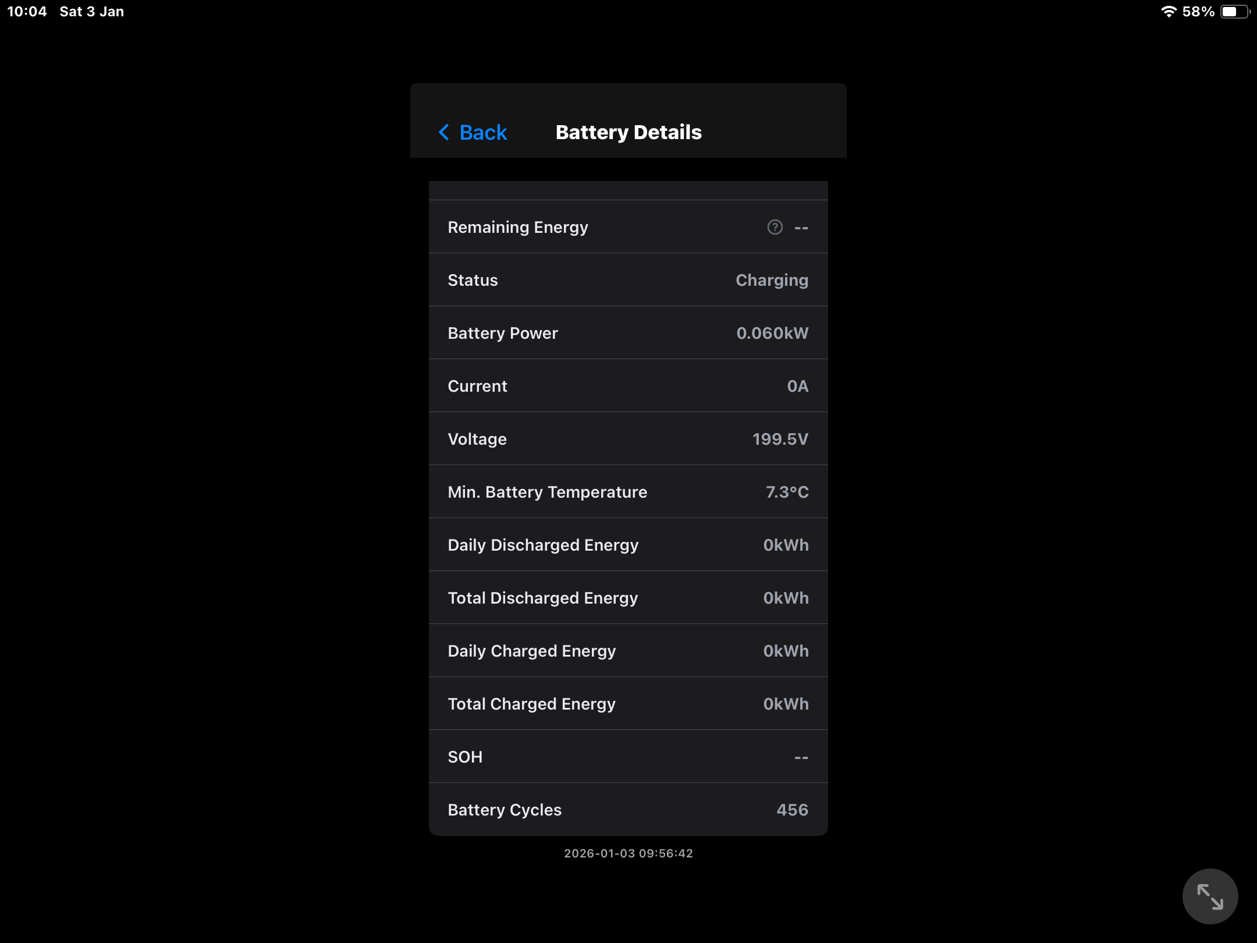
Task: Select the Min. Battery Temperature row
Action: pyautogui.click(x=628, y=492)
